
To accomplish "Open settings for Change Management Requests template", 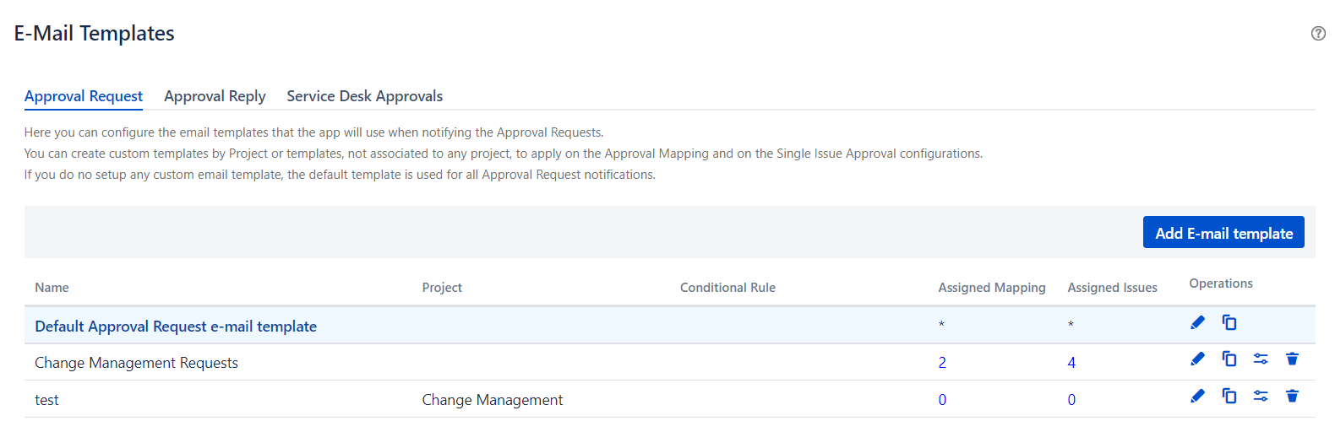I will click(1261, 359).
